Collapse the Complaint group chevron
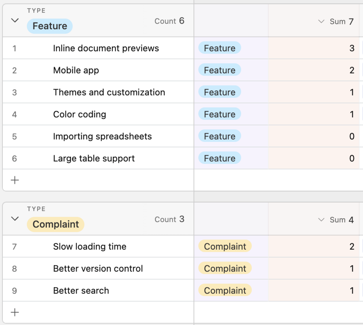This screenshot has height=325, width=363. point(15,218)
